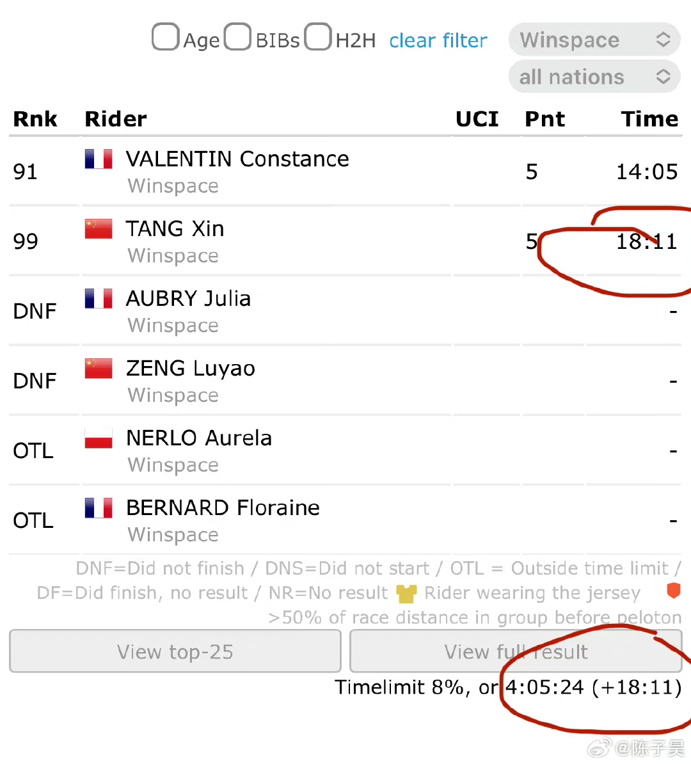Click Chinese flag beside ZENG Luyao
This screenshot has height=764, width=691.
pos(99,368)
